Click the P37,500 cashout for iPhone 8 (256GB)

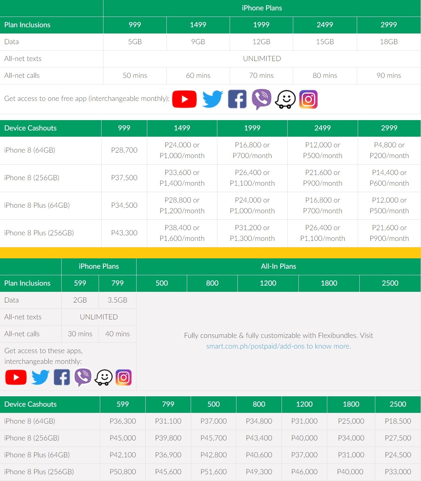point(124,178)
